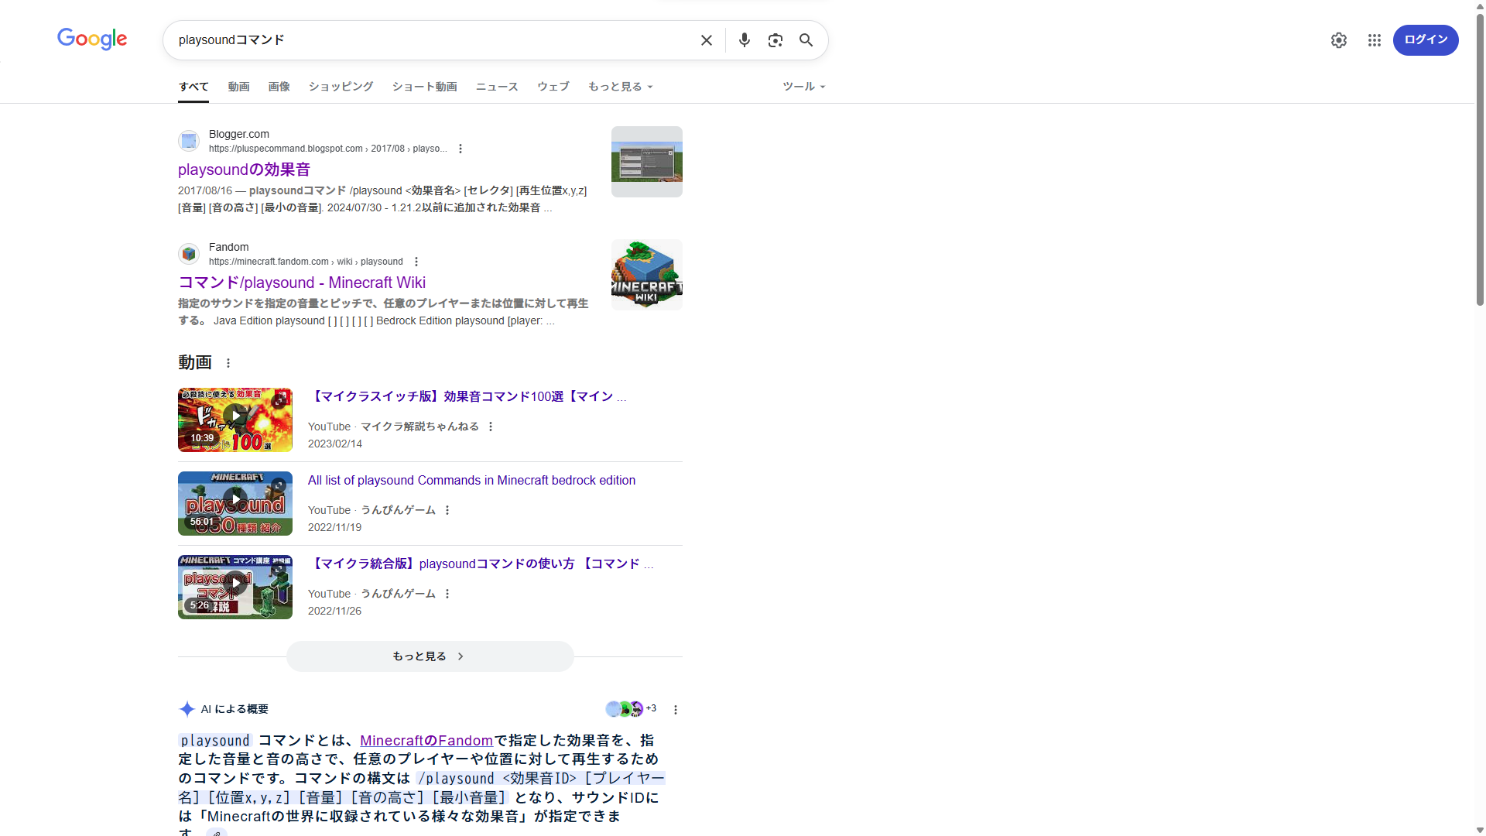Play 10:39 効果音 video thumbnail
Viewport: 1486px width, 836px height.
pos(235,420)
